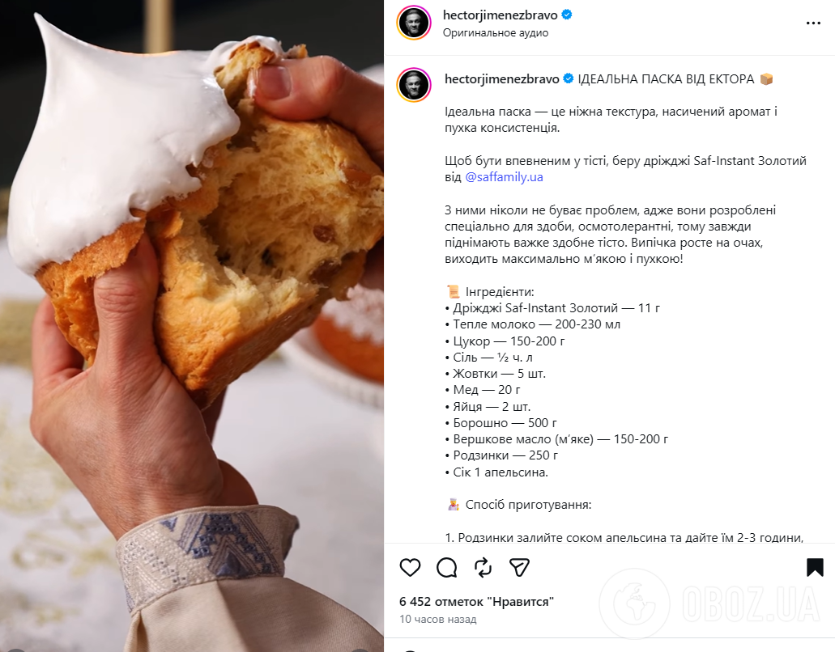Share the post with paper plane icon

(519, 567)
